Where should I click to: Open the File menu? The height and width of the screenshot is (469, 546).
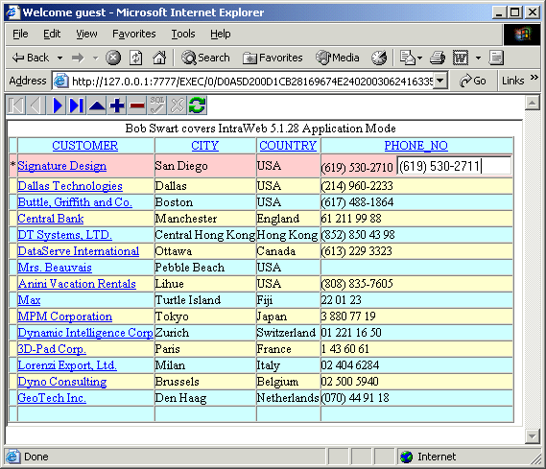[x=20, y=34]
